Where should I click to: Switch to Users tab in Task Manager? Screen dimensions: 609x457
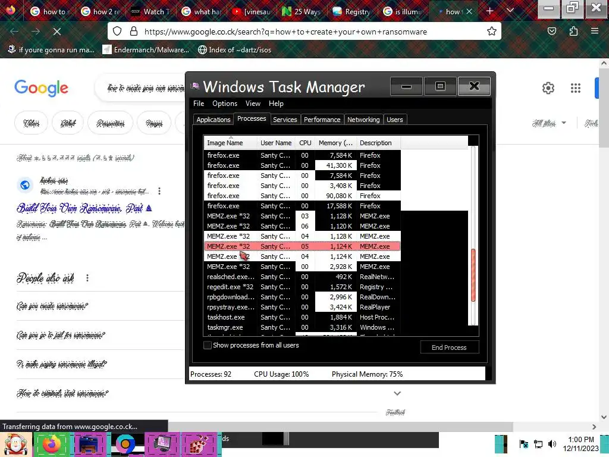click(395, 120)
